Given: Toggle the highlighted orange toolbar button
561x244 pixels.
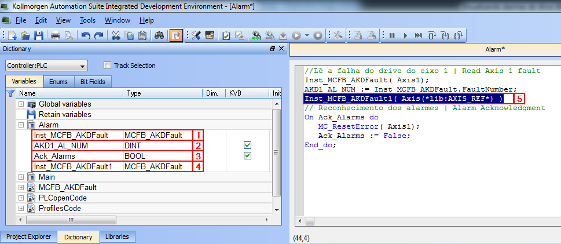Looking at the screenshot, I should 176,35.
